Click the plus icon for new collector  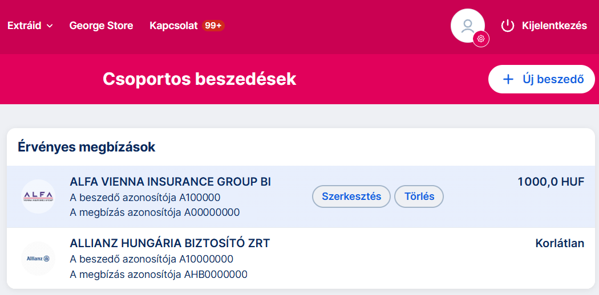tap(508, 79)
